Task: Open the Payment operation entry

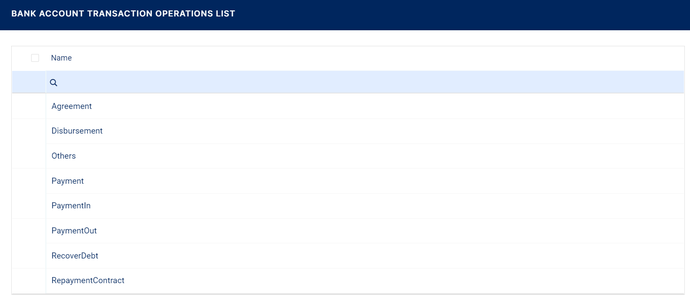Action: click(x=68, y=181)
